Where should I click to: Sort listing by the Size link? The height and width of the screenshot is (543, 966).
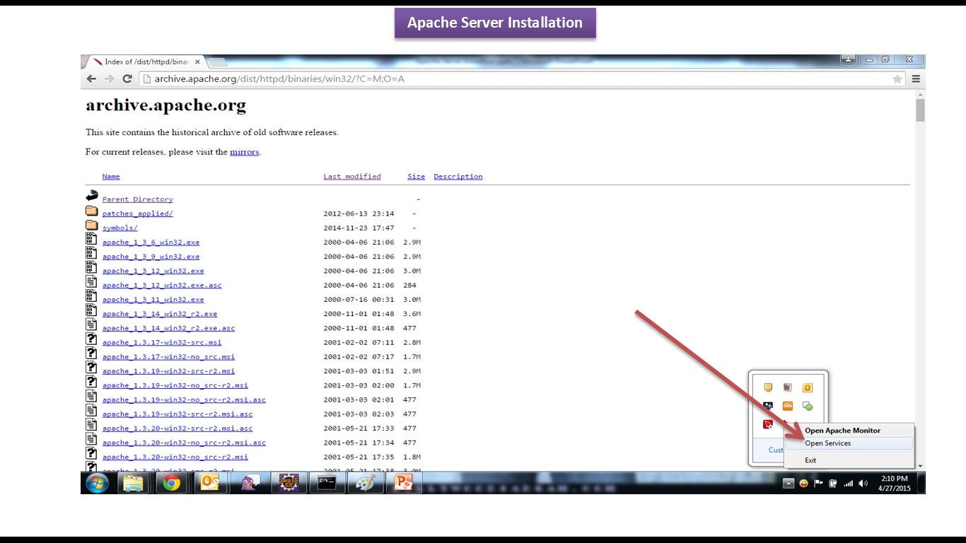coord(417,177)
